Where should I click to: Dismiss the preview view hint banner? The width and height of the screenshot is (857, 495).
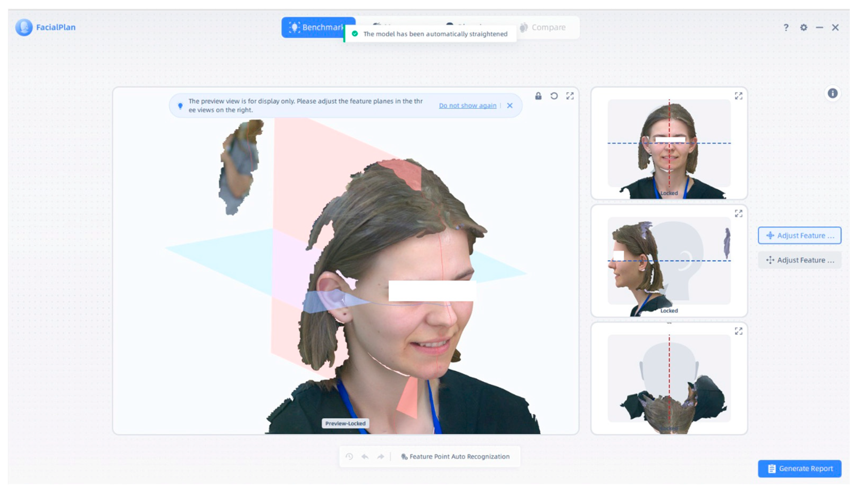point(510,106)
